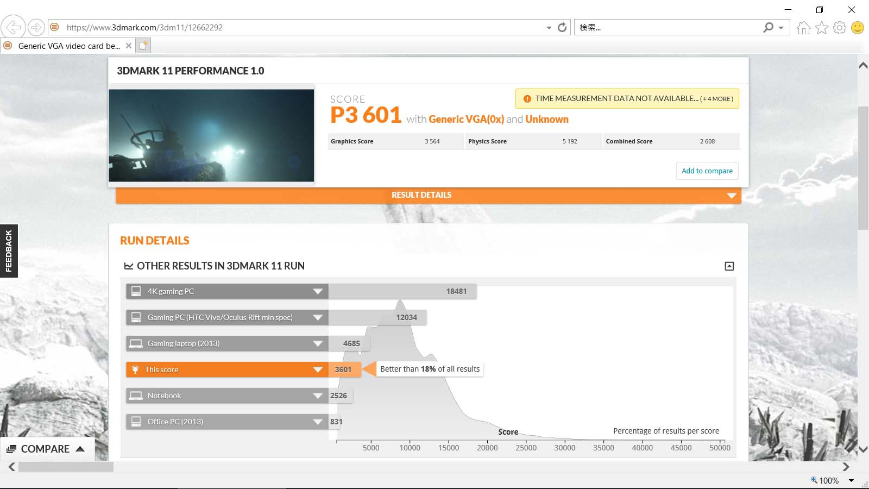Click the chart icon beside Other Results heading
This screenshot has height=489, width=869.
coord(129,266)
